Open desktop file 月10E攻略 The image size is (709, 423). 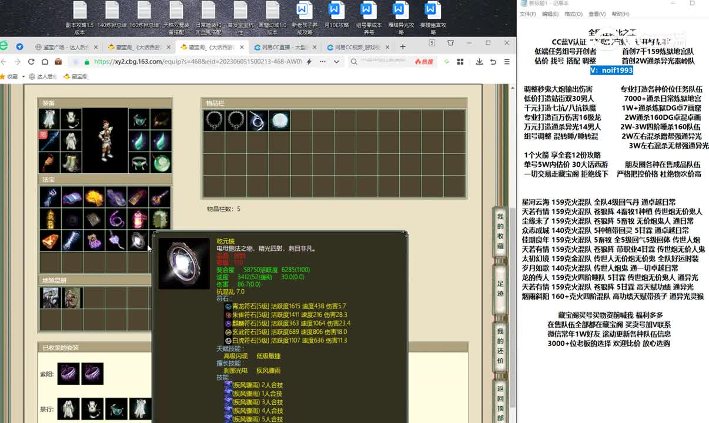point(335,18)
